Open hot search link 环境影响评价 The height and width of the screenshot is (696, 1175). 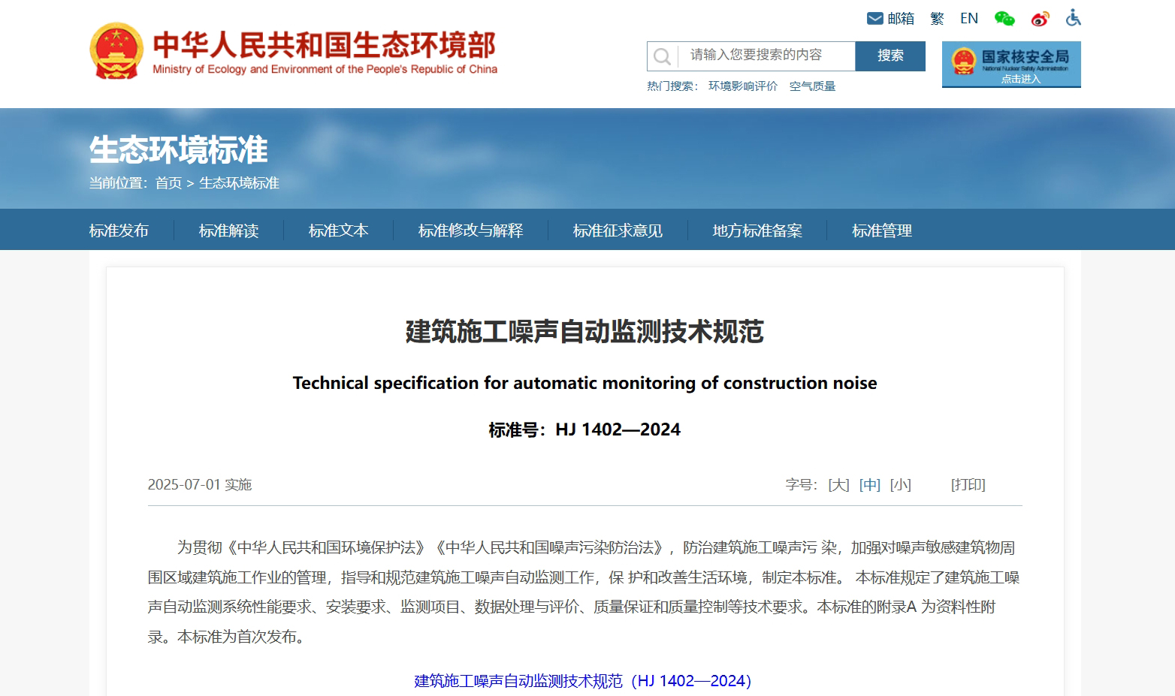click(742, 86)
